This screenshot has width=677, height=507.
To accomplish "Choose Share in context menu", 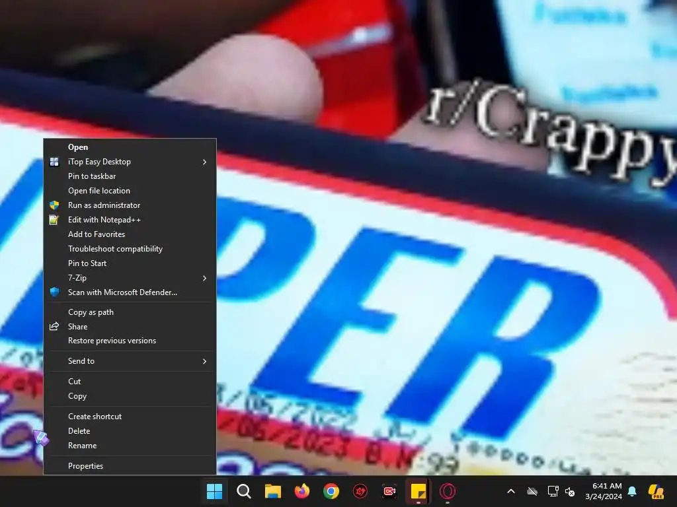I will click(130, 326).
